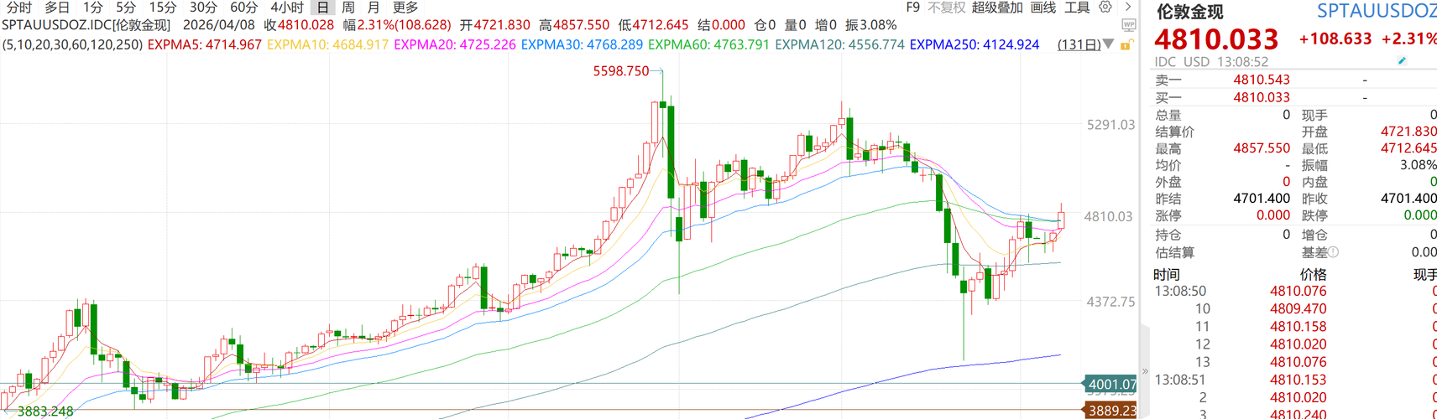Select the 30分 period tab
This screenshot has width=1437, height=419.
(x=203, y=8)
